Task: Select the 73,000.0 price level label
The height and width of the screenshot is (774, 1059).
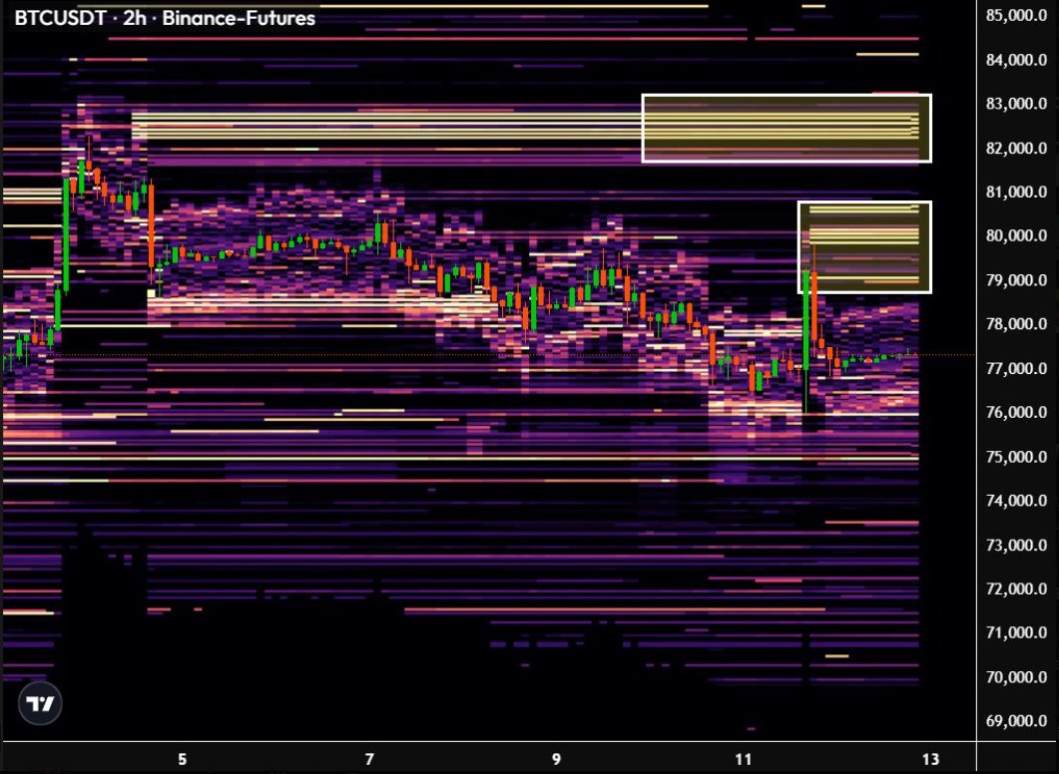Action: click(1016, 545)
